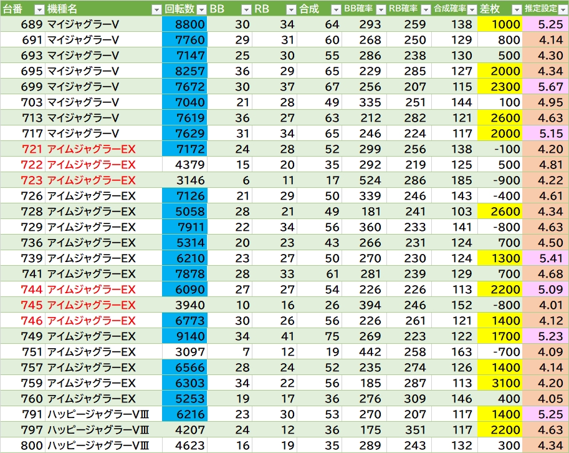The image size is (569, 453).
Task: Select 差枚 cell 2200 in row 797
Action: coord(500,430)
